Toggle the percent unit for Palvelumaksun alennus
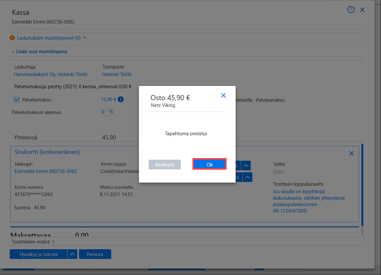Image resolution: width=381 pixels, height=275 pixels. tap(111, 112)
